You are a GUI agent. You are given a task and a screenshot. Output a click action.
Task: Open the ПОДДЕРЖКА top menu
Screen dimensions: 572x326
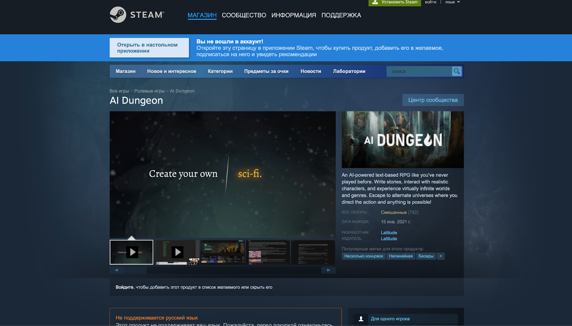341,15
